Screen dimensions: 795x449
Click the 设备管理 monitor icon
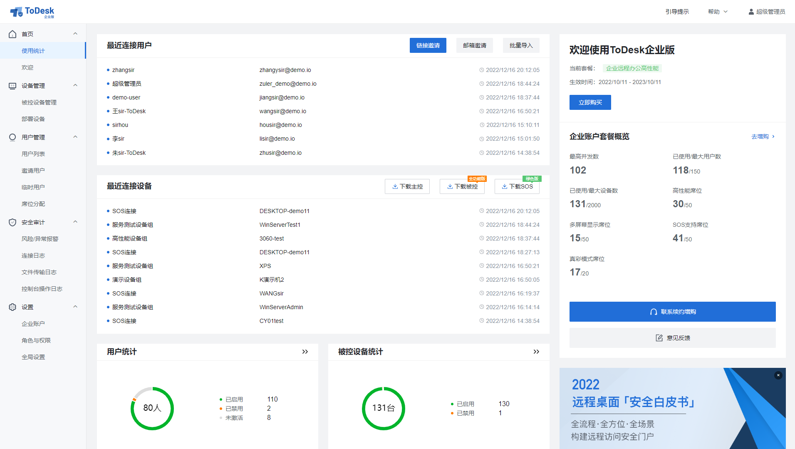pyautogui.click(x=12, y=86)
